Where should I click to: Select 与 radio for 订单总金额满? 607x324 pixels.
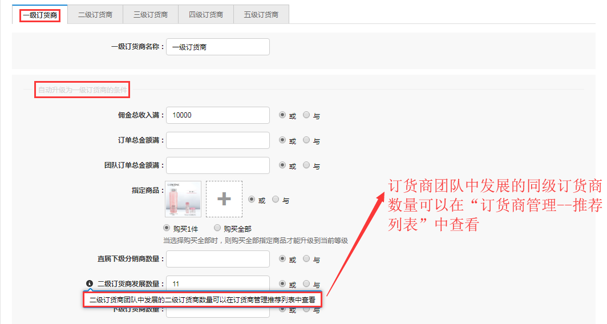point(306,140)
